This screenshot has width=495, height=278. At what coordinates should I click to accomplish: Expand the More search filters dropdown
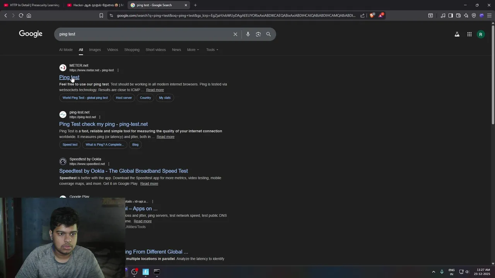(x=193, y=50)
